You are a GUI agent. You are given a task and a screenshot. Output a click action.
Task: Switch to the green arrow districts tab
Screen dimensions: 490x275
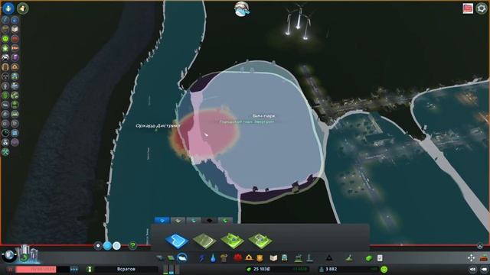[x=225, y=221]
